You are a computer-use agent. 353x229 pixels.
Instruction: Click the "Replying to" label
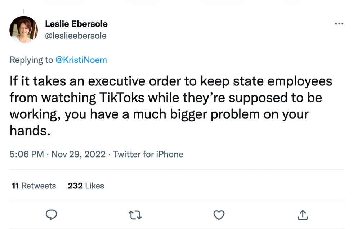(x=31, y=60)
